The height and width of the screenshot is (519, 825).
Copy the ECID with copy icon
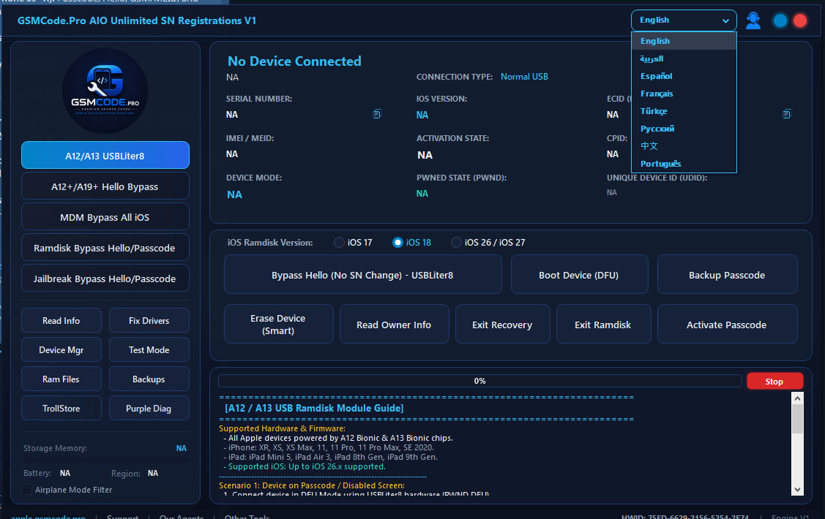(787, 114)
